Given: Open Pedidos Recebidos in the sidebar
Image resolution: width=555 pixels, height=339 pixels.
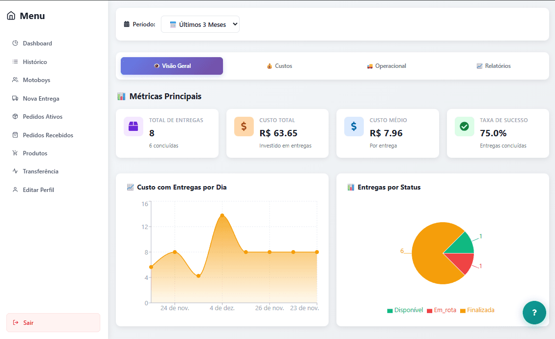Looking at the screenshot, I should pos(47,135).
